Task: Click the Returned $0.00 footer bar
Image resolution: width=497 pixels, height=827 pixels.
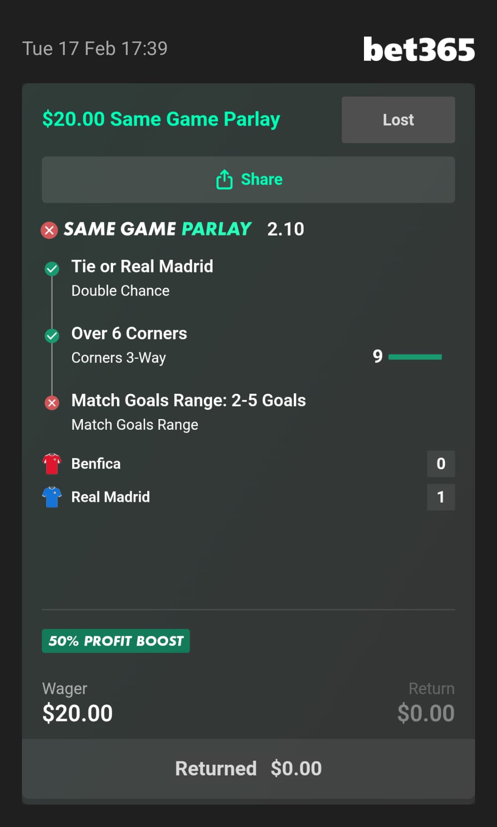Action: point(248,769)
